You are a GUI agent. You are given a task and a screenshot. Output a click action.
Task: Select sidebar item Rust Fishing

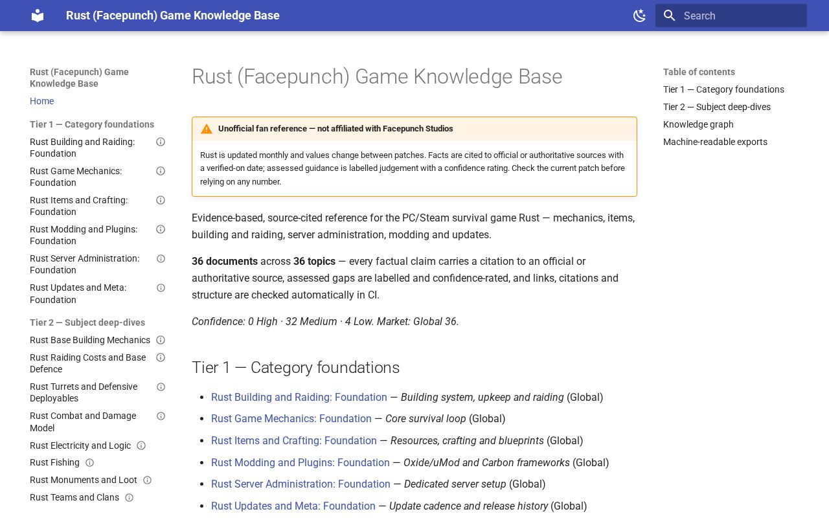pos(54,462)
